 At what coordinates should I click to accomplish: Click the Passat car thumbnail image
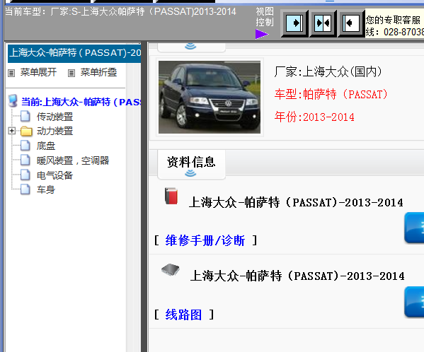pos(210,97)
